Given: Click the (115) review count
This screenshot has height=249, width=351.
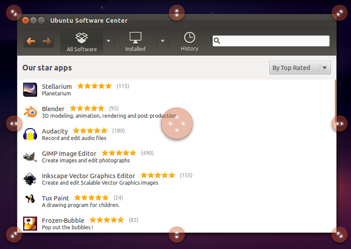Looking at the screenshot, I should [123, 86].
